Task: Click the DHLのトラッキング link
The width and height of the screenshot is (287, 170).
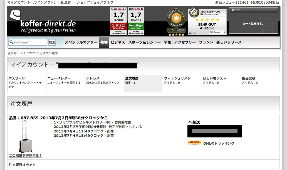Action: pos(219,143)
